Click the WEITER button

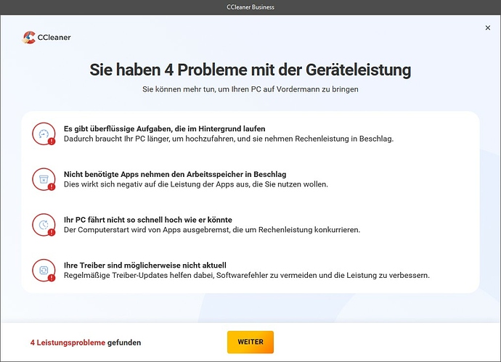click(250, 342)
